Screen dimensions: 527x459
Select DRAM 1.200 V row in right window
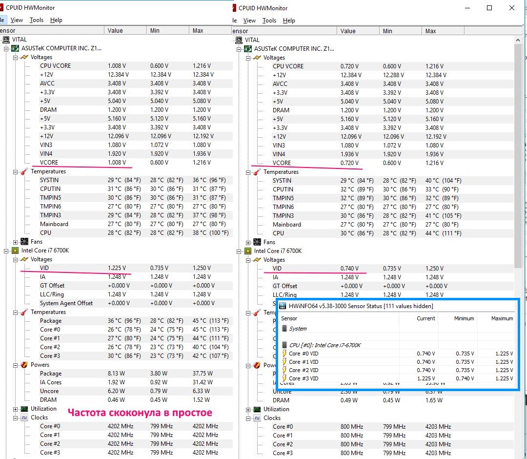tap(392, 110)
